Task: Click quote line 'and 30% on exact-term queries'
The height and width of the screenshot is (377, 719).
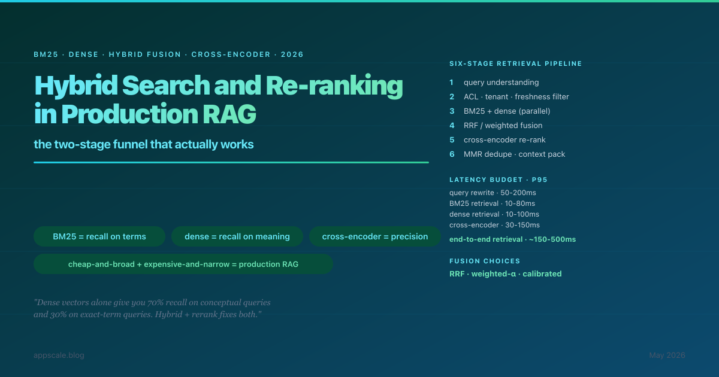Action: pyautogui.click(x=148, y=314)
